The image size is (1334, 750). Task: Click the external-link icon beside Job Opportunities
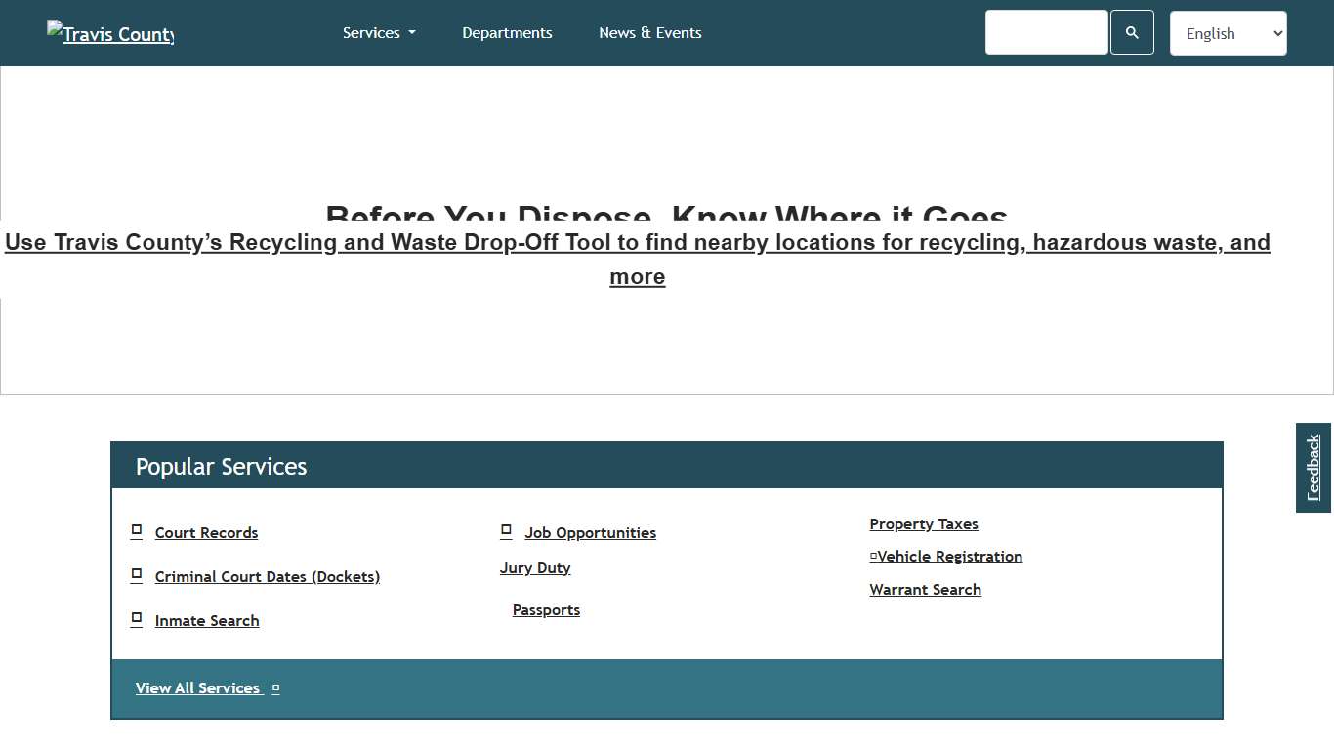506,530
